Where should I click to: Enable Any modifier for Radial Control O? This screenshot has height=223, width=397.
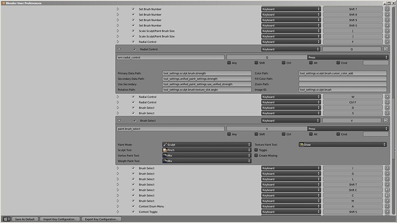tap(229, 63)
